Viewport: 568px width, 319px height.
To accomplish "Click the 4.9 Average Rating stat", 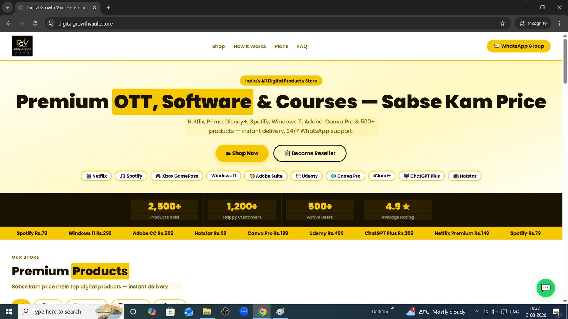I will [x=398, y=210].
